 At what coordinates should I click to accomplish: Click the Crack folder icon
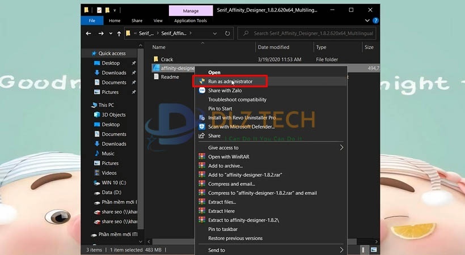pos(156,59)
